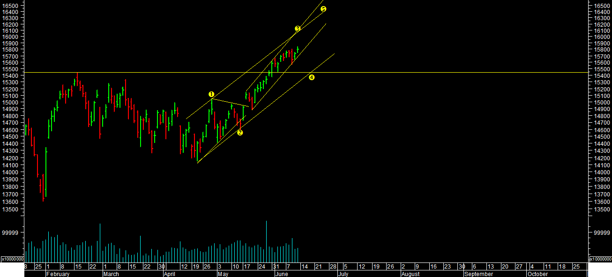Viewport: 612px width, 277px height.
Task: Click the yellow wave marker labeled 1
Action: pyautogui.click(x=211, y=94)
